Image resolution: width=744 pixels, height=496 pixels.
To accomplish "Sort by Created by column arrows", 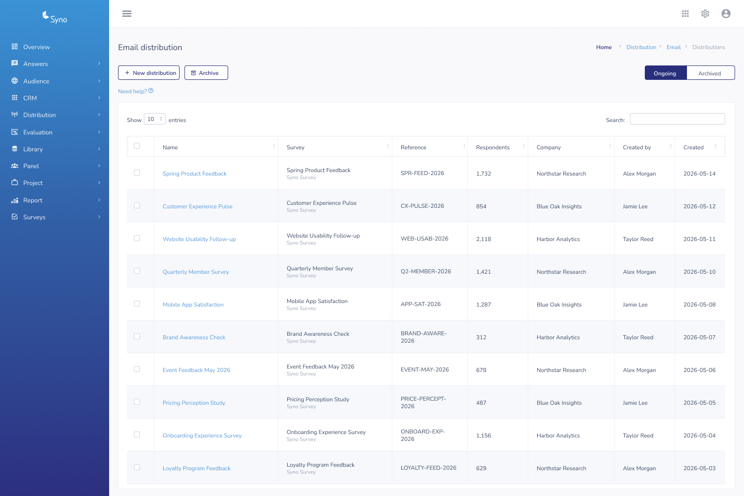I will click(671, 146).
